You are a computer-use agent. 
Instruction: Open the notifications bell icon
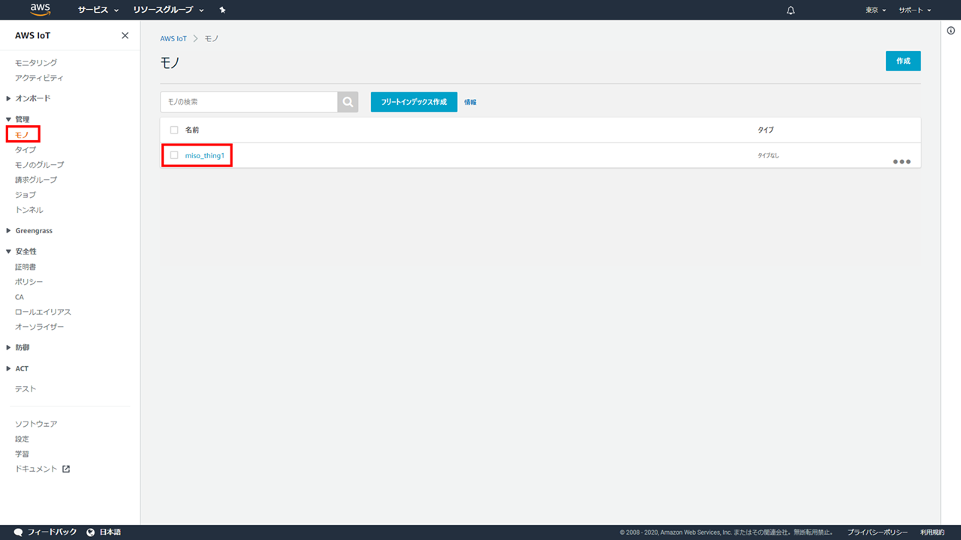click(x=791, y=10)
